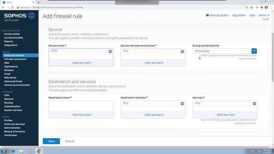This screenshot has height=154, width=274.
Task: Add new item to Source zones
Action: coord(82,63)
